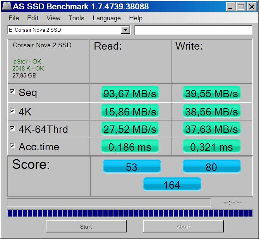Open the View menu
The width and height of the screenshot is (259, 239).
53,18
